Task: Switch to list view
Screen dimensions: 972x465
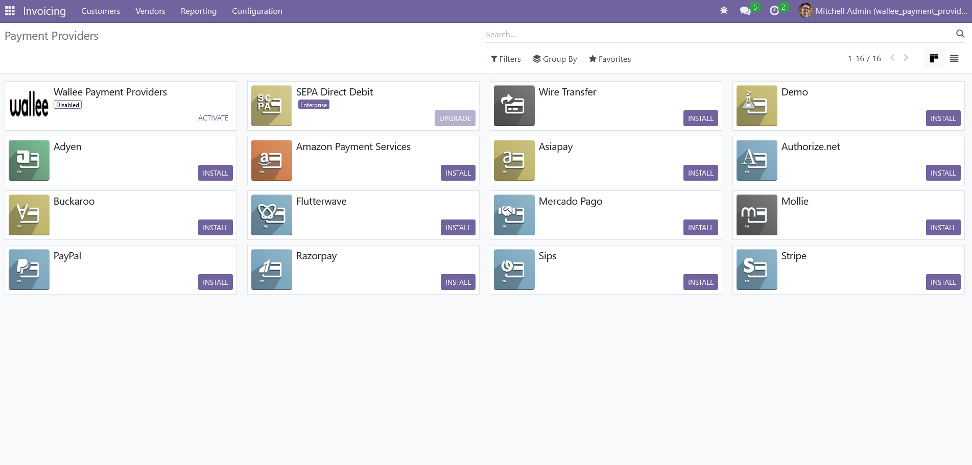Action: click(954, 59)
